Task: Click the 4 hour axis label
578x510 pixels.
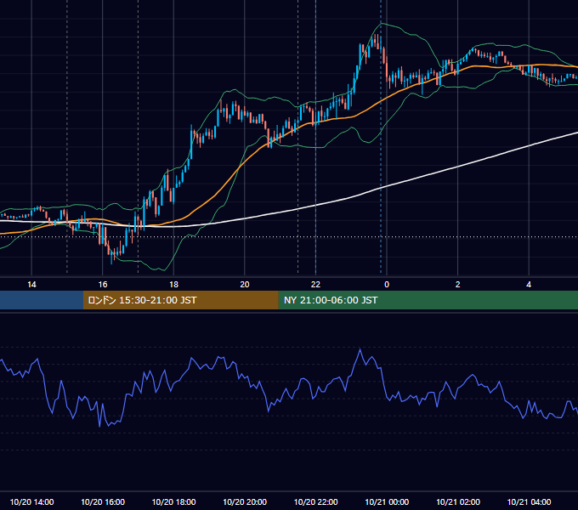Action: [x=529, y=285]
